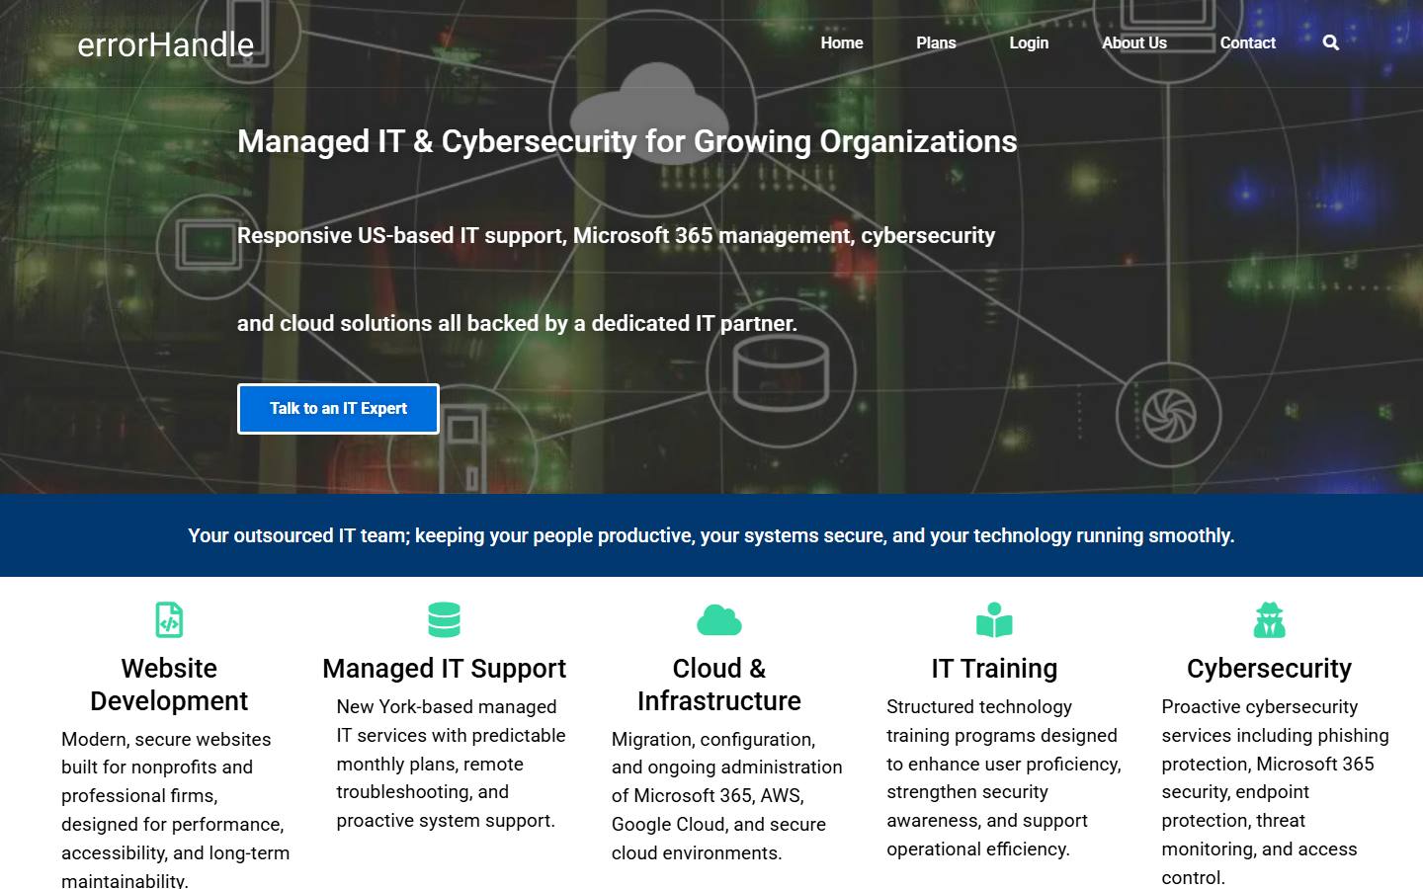Click the Website Development heading
1423x889 pixels.
(169, 685)
